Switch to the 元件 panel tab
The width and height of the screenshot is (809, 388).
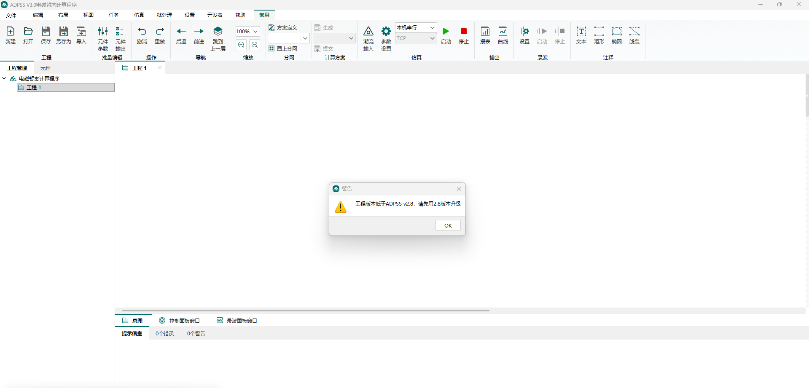pos(46,68)
